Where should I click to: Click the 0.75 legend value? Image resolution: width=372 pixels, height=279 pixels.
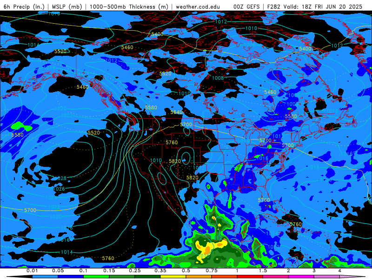[212, 271]
